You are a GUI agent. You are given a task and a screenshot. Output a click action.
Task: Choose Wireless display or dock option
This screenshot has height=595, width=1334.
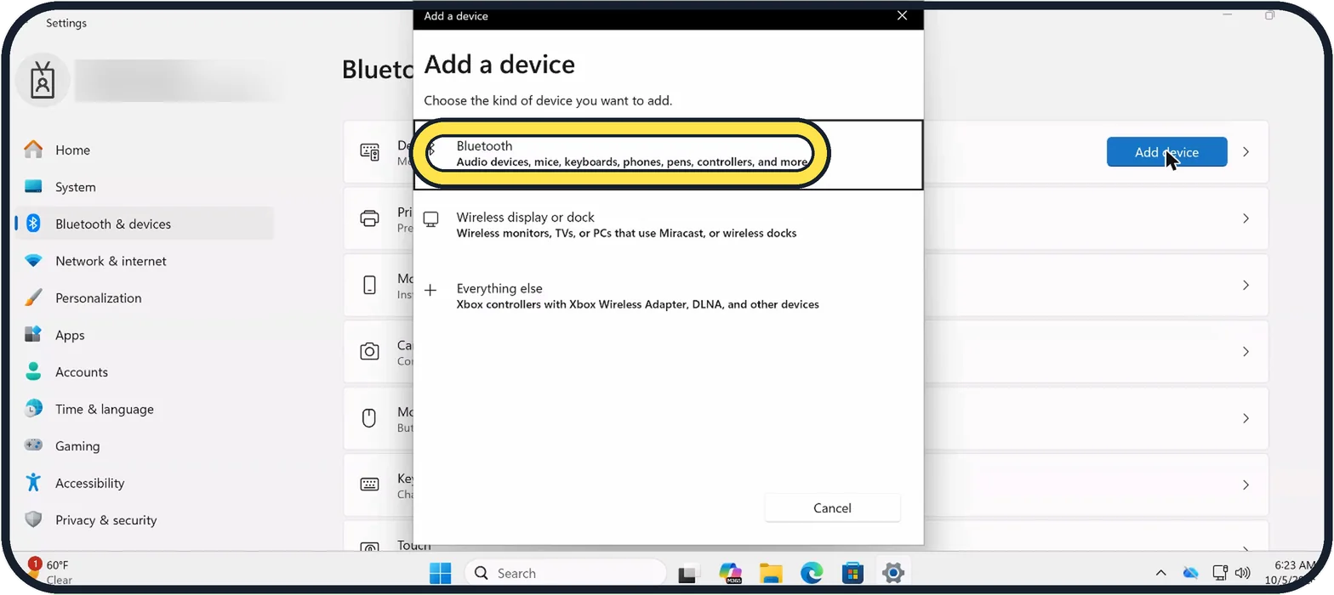[x=668, y=224]
